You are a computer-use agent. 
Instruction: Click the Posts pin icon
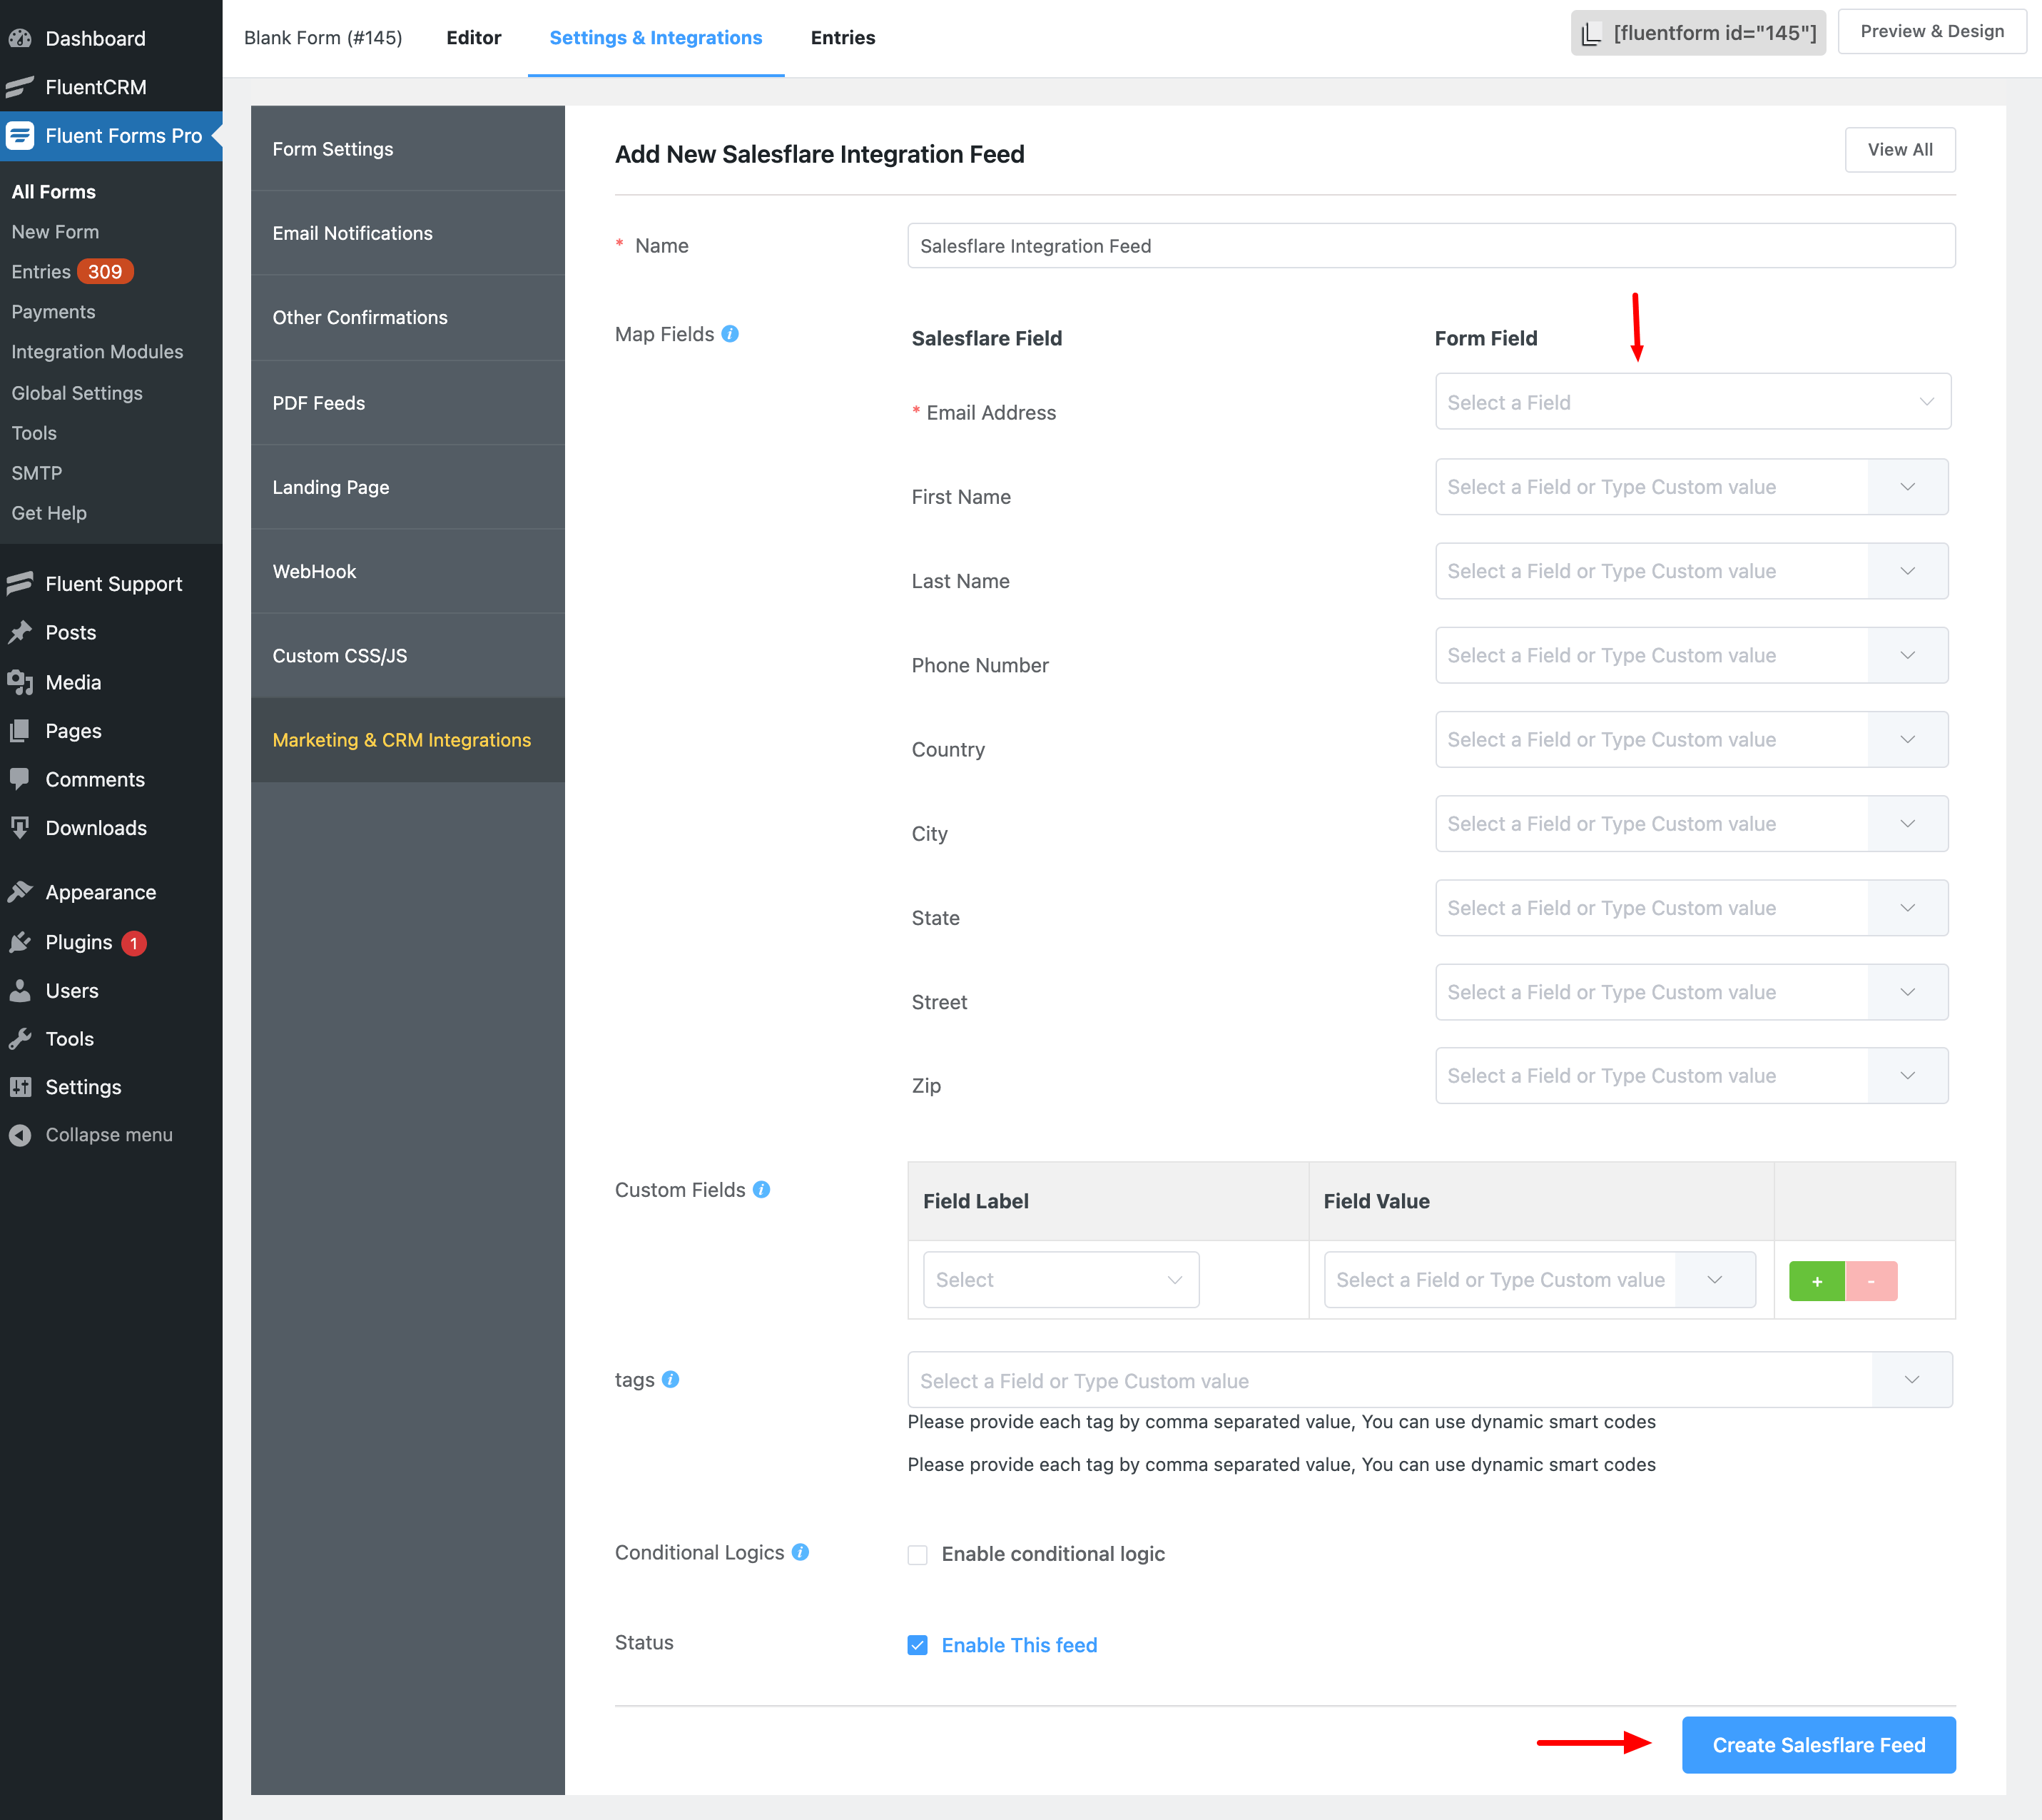(20, 632)
